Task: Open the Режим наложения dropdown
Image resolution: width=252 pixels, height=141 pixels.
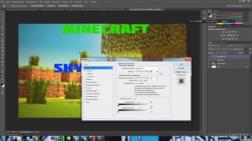Action: tap(147, 69)
